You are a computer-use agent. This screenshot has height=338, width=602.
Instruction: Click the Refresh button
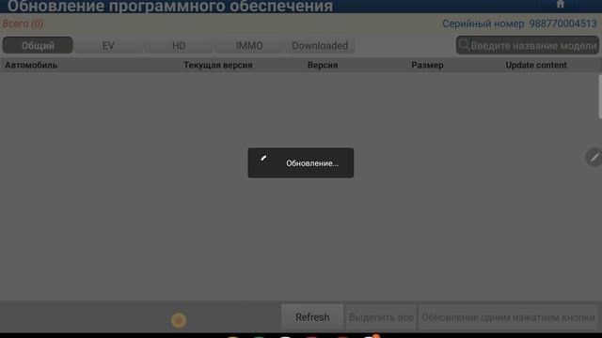(312, 317)
